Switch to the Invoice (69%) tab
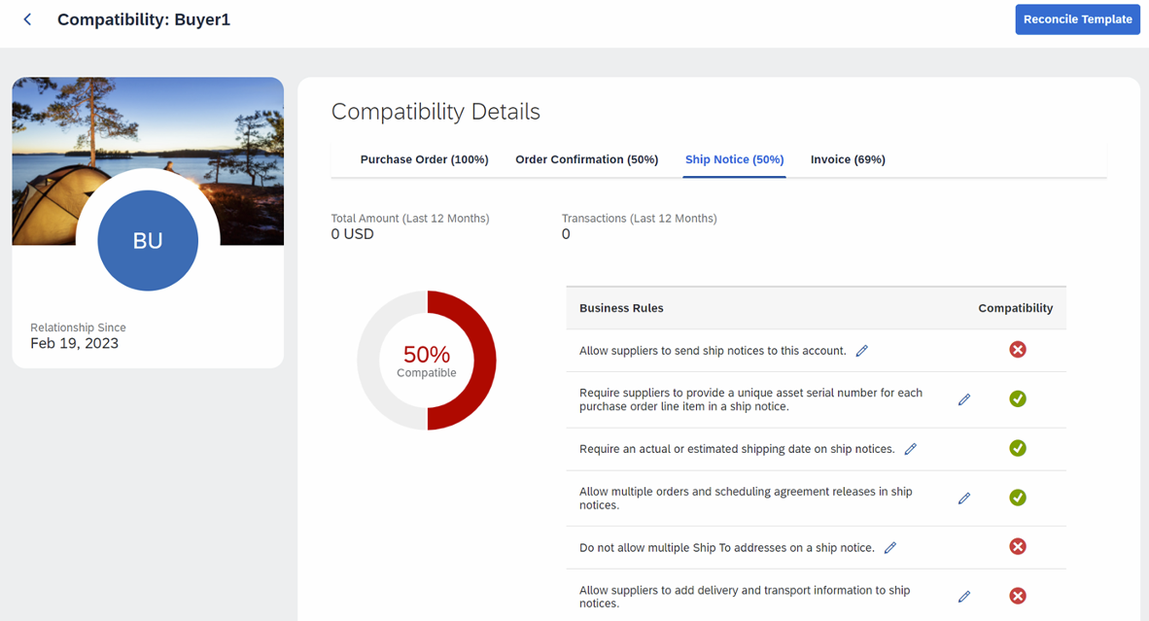Viewport: 1149px width, 621px height. coord(847,159)
